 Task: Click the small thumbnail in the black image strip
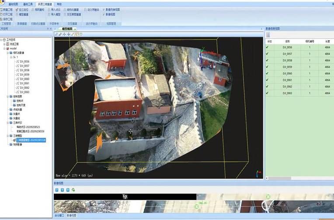[x=125, y=196]
